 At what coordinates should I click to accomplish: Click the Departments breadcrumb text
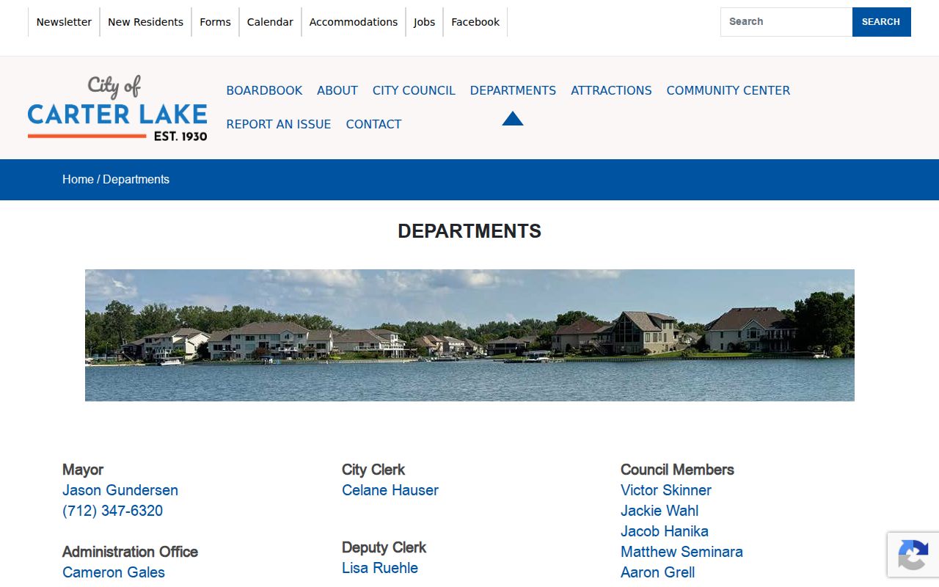pyautogui.click(x=136, y=180)
